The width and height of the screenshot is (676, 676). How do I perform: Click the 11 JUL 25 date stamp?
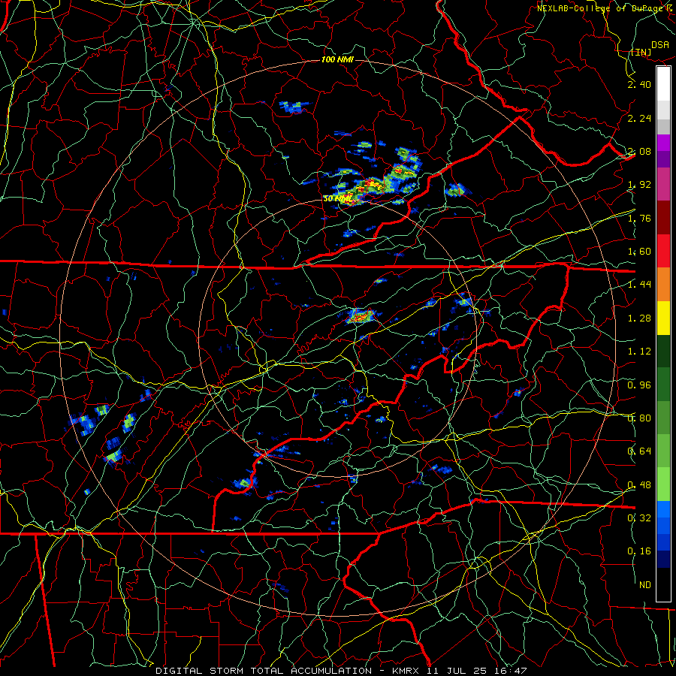tap(457, 671)
